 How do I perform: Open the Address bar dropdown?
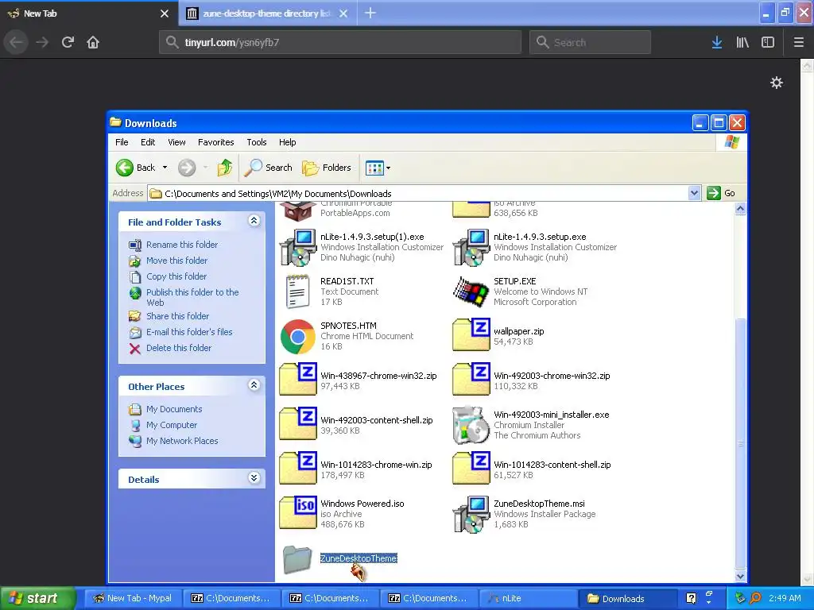point(694,193)
